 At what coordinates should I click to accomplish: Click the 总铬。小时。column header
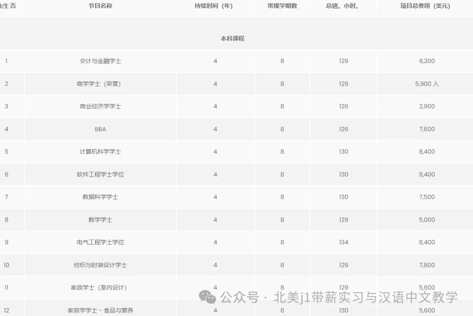pos(343,6)
